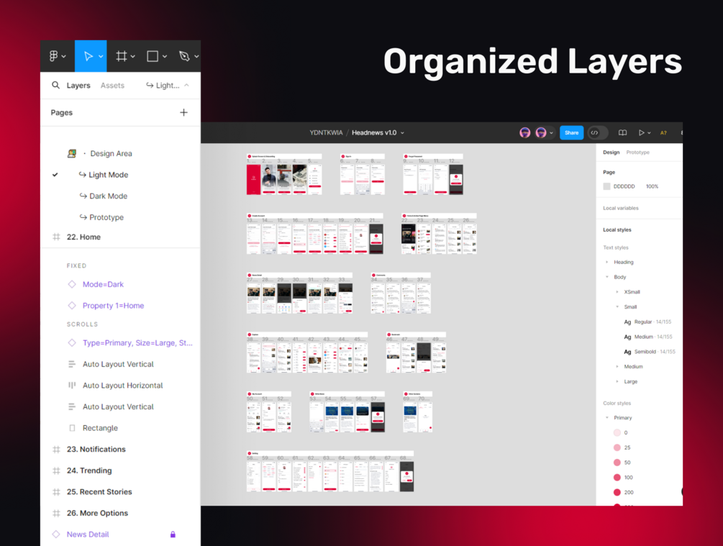The height and width of the screenshot is (546, 723).
Task: Select the Regular 14/155 text style
Action: tap(647, 322)
